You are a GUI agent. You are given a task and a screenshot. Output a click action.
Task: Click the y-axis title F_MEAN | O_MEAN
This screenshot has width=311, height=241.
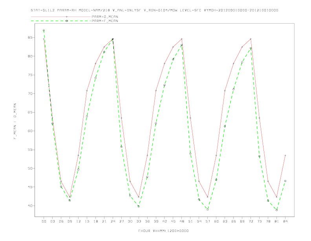pos(15,121)
